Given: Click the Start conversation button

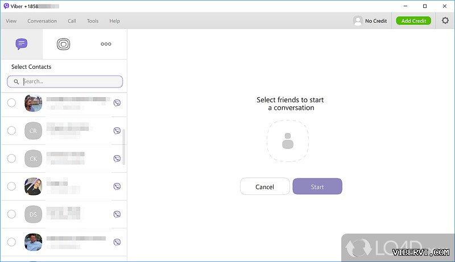Looking at the screenshot, I should tap(317, 186).
